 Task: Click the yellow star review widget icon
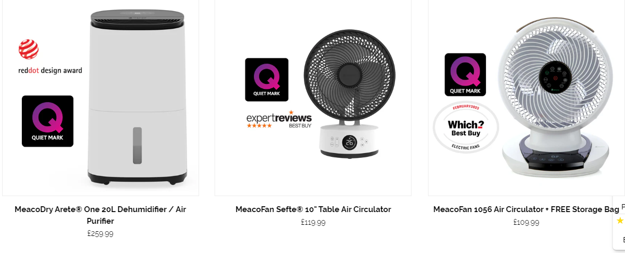click(620, 221)
